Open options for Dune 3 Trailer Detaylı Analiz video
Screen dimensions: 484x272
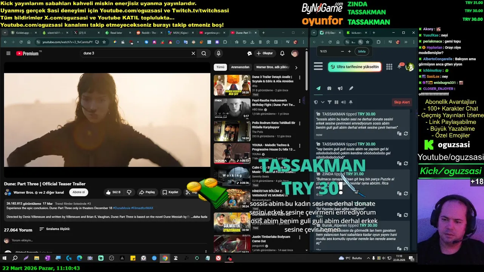click(x=300, y=77)
